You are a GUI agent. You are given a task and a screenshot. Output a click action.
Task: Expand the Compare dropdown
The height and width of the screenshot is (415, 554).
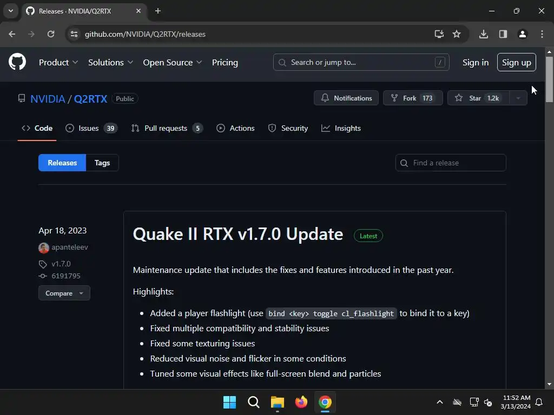click(x=64, y=293)
